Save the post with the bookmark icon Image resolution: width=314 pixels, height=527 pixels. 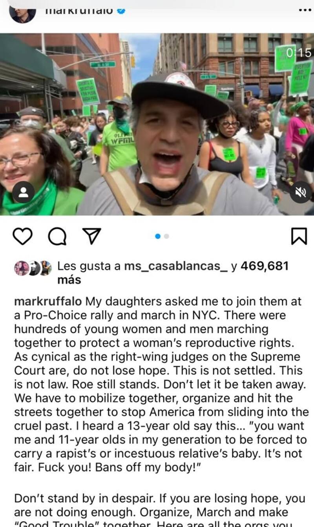coord(299,236)
